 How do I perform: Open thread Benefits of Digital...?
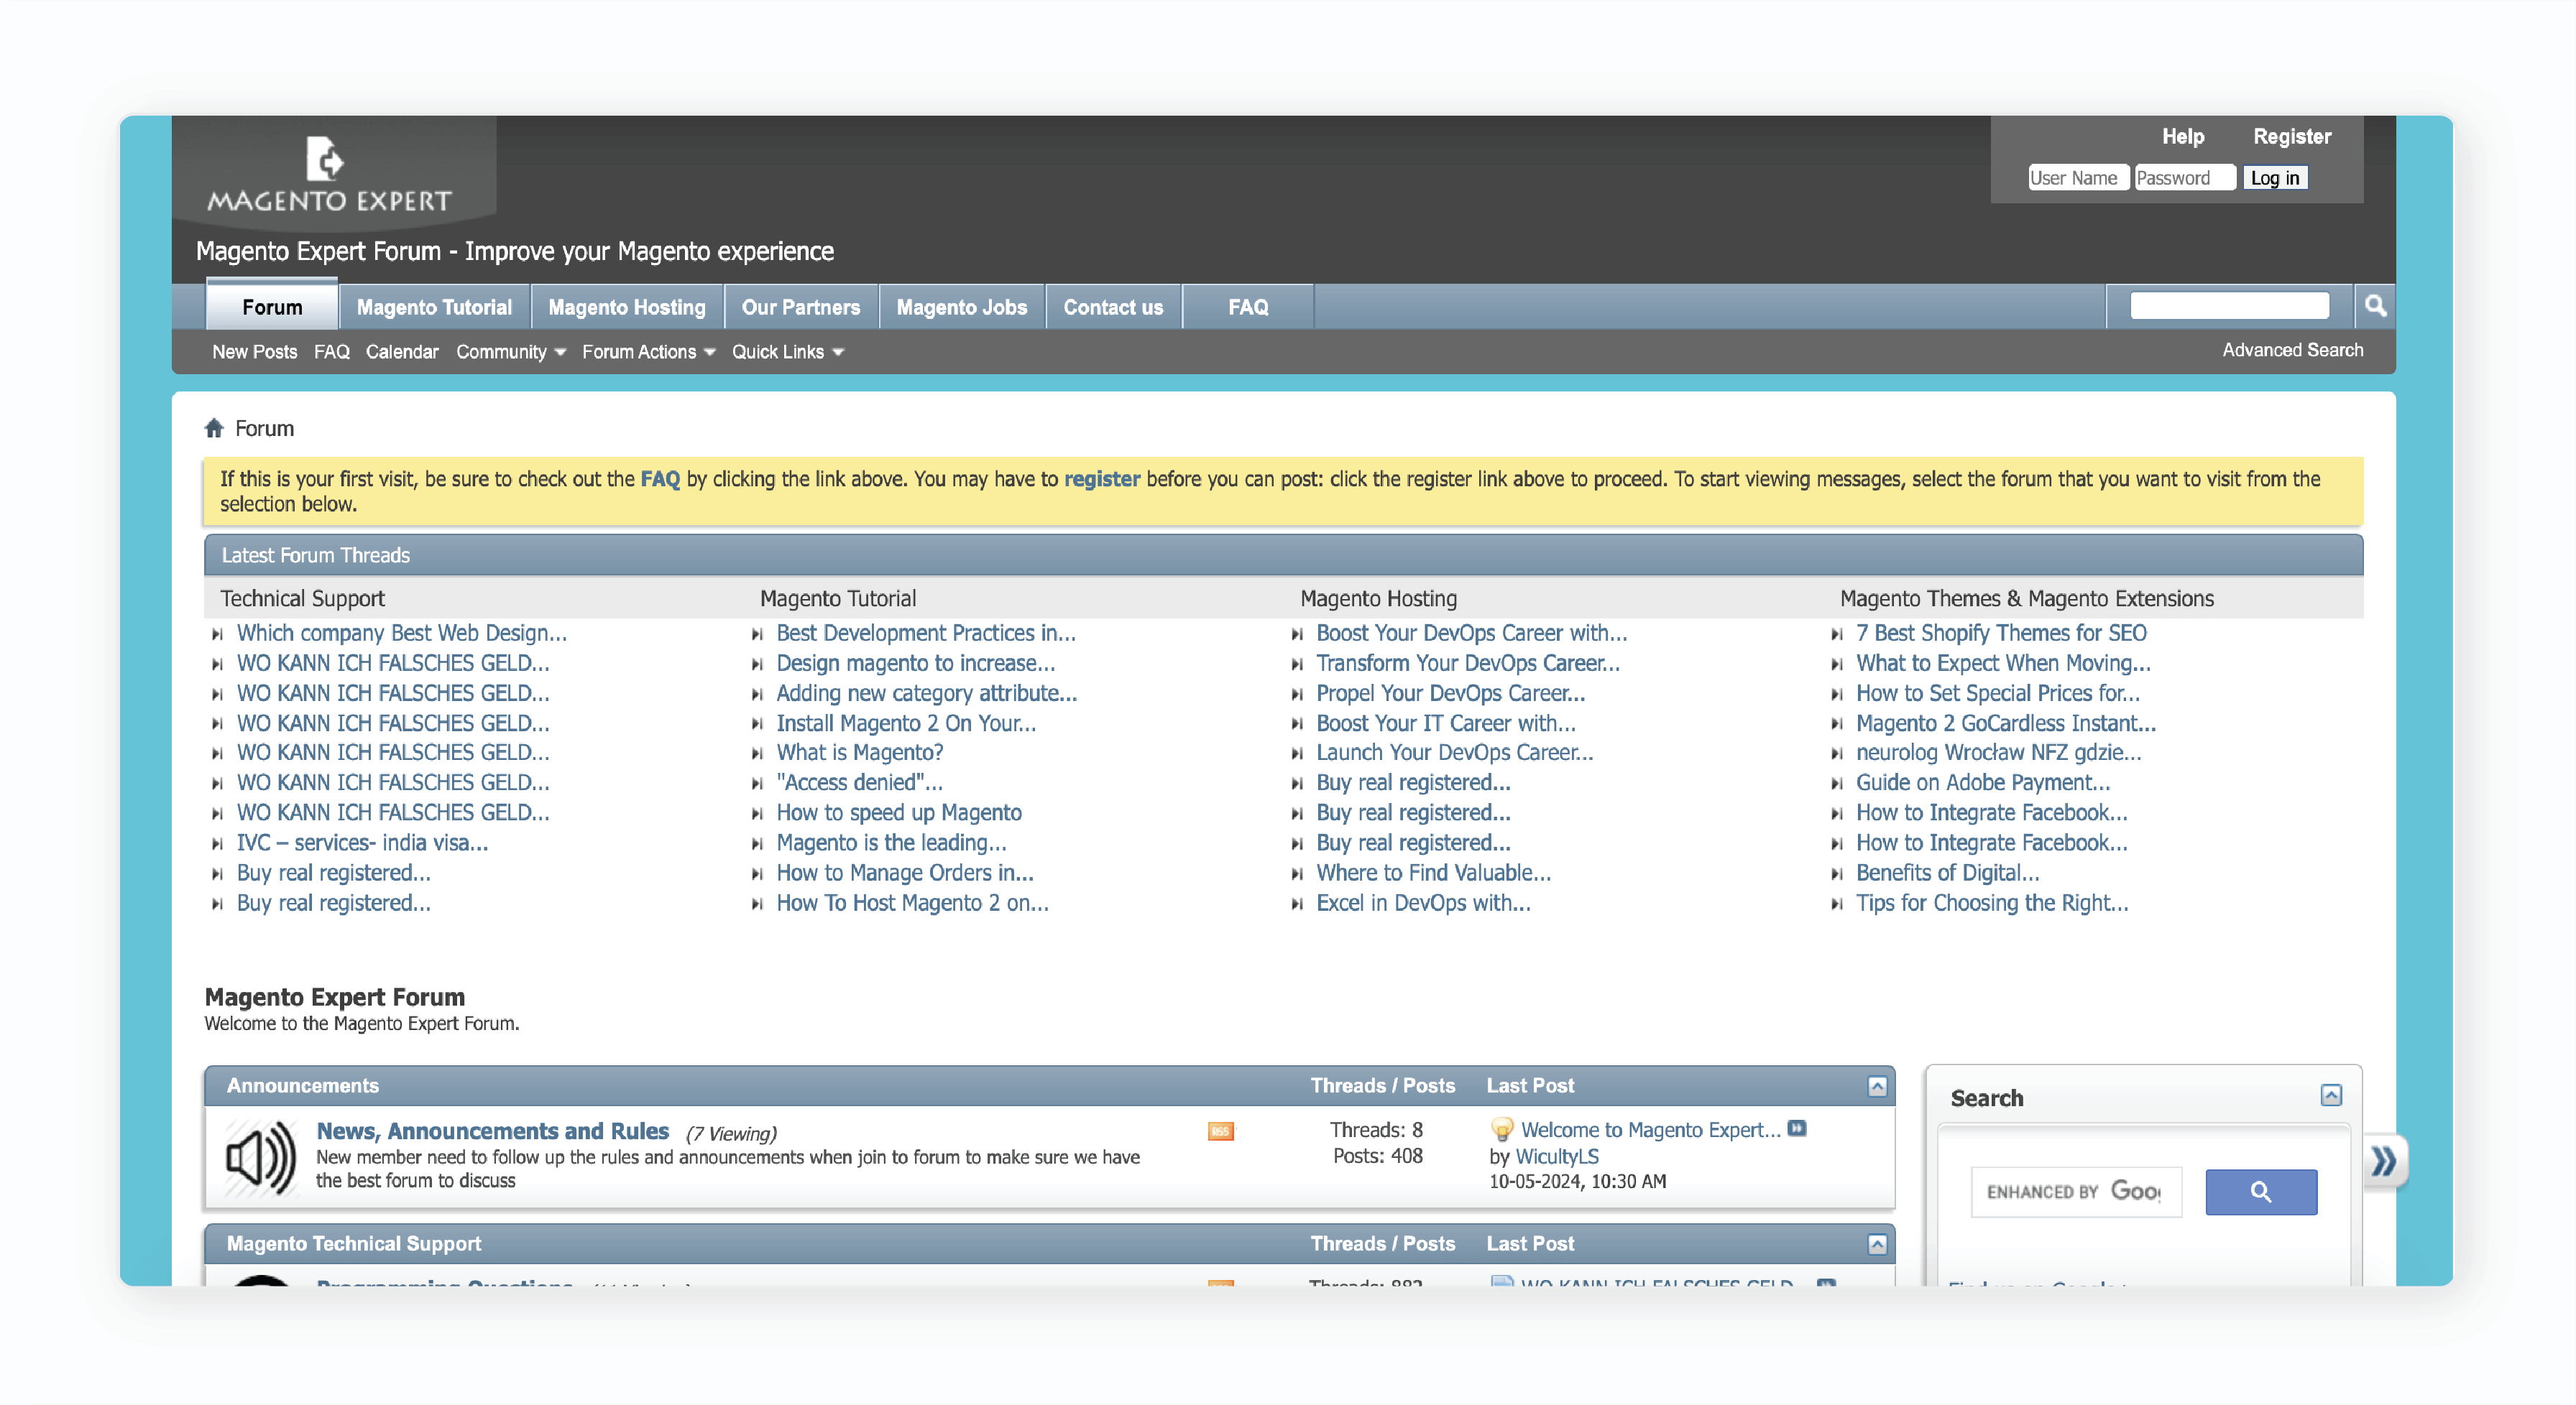[1947, 873]
